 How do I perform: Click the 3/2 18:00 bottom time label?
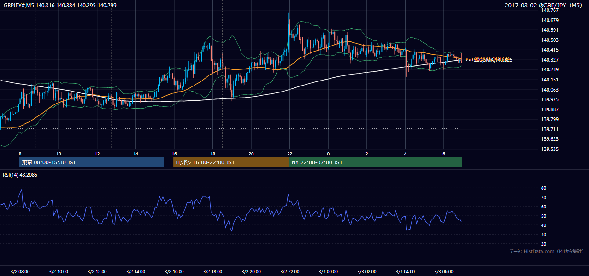coord(212,272)
